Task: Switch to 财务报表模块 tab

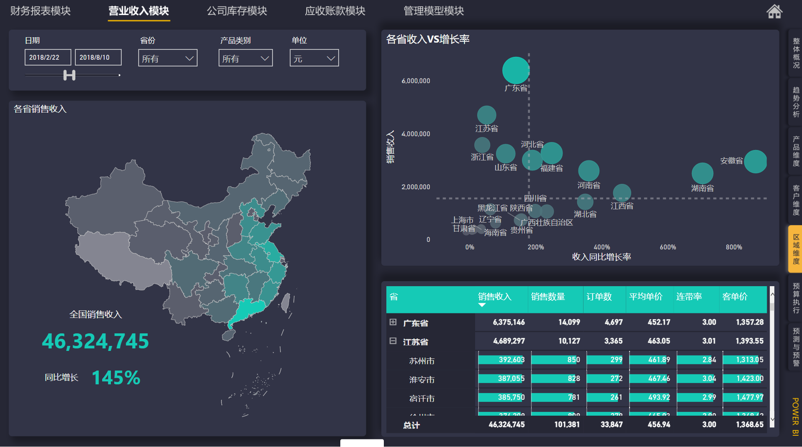Action: 41,11
